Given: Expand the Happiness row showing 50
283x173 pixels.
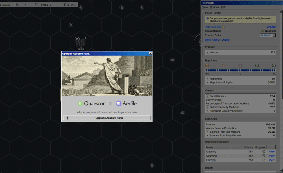Looking at the screenshot, I should [207, 79].
